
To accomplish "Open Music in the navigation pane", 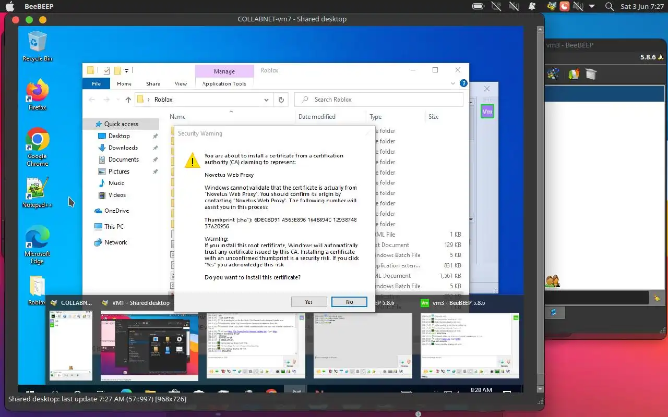I will 116,183.
